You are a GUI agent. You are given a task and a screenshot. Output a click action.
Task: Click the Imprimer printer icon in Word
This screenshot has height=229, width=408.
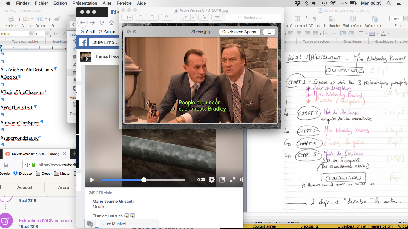[x=11, y=19]
